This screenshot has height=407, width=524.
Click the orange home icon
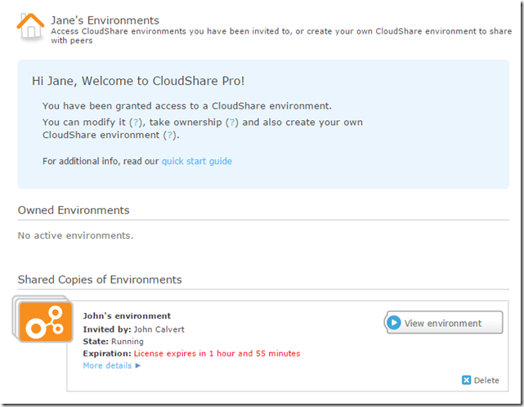click(x=30, y=26)
